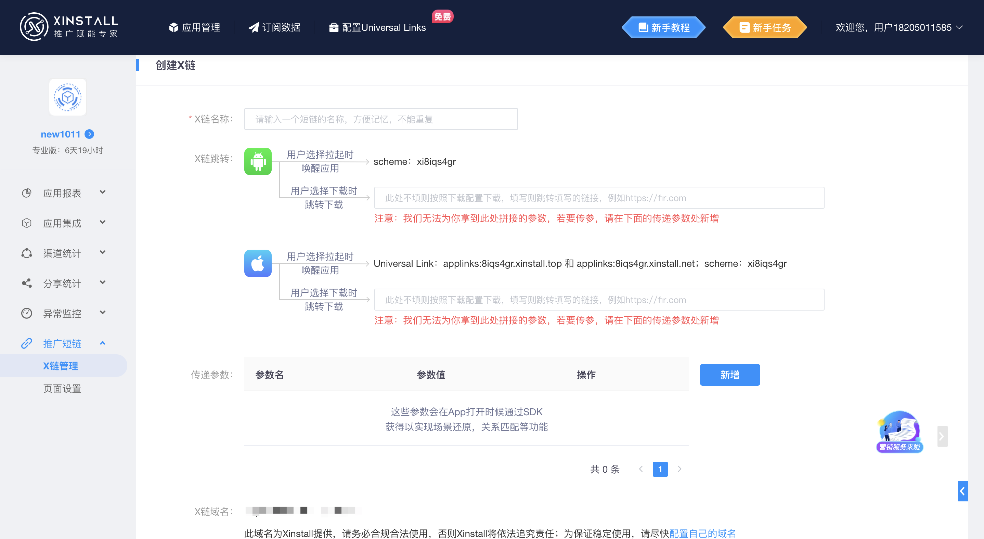Viewport: 984px width, 539px height.
Task: Click the Android scheme: xi8iqs4gr text
Action: click(414, 161)
